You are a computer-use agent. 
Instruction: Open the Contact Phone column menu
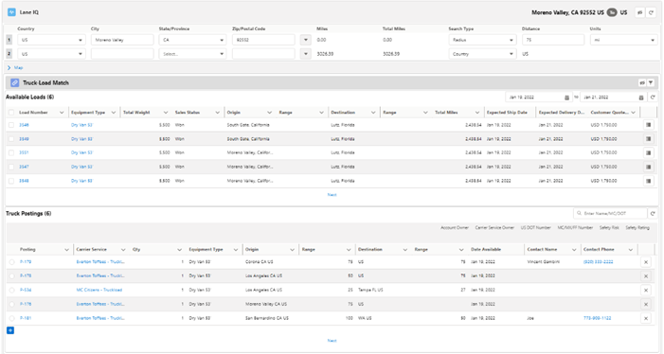[x=631, y=250]
